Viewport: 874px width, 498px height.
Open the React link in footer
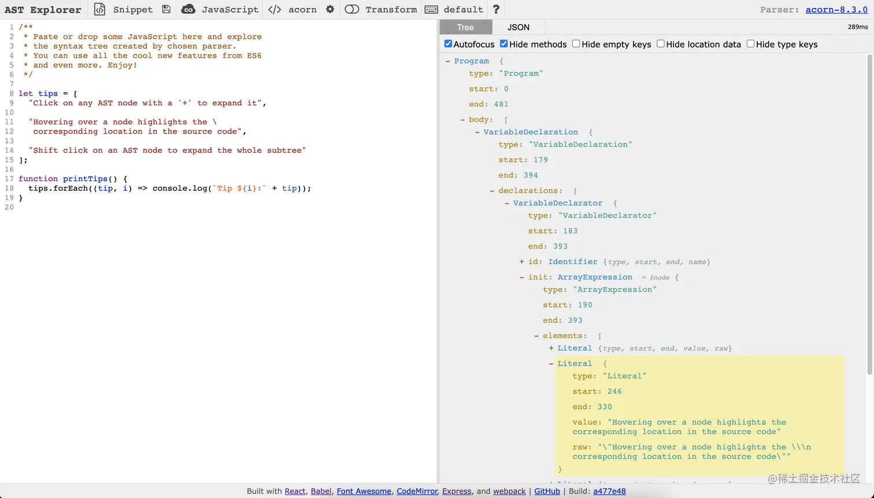[x=295, y=491]
